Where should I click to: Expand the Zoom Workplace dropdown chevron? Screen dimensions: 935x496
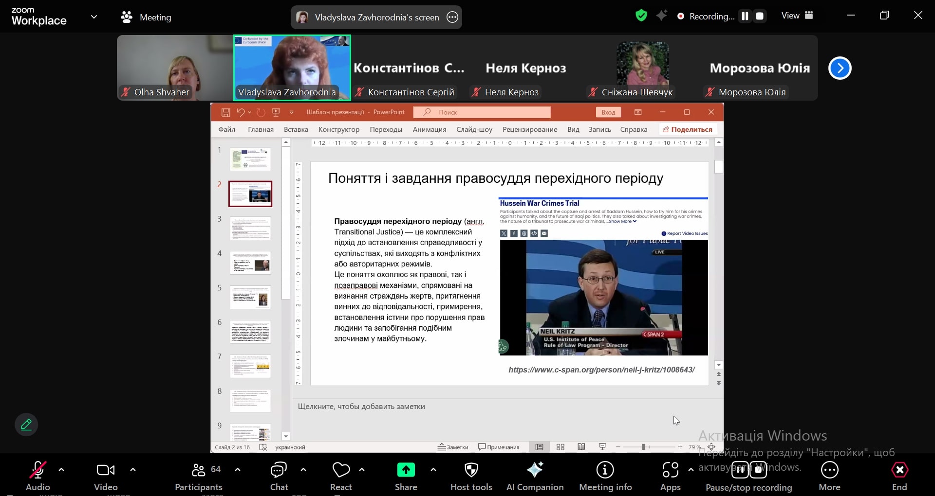pos(94,17)
